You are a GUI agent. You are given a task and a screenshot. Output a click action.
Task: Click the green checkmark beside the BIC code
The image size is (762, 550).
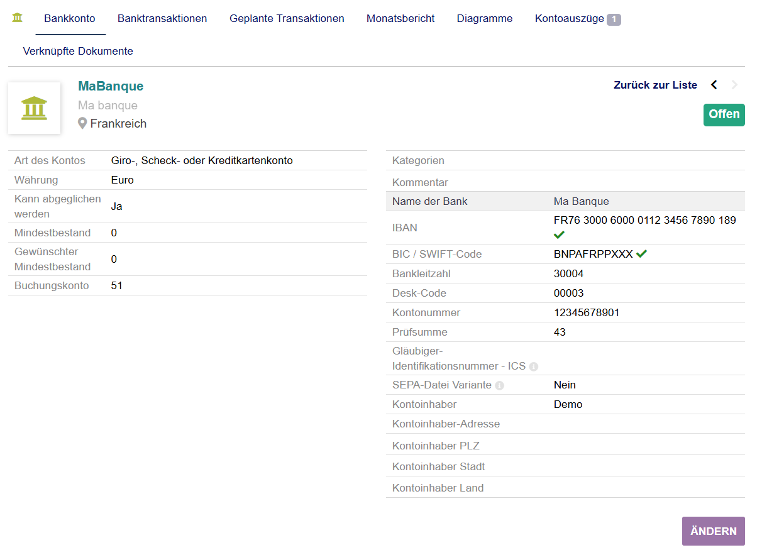(x=641, y=254)
